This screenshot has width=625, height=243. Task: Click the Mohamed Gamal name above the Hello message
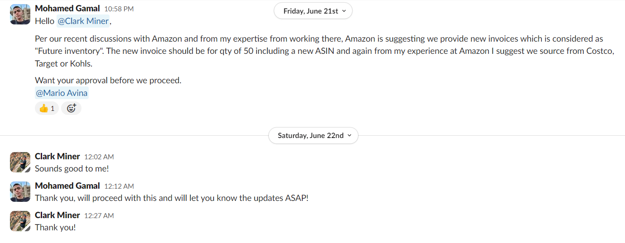pyautogui.click(x=67, y=9)
